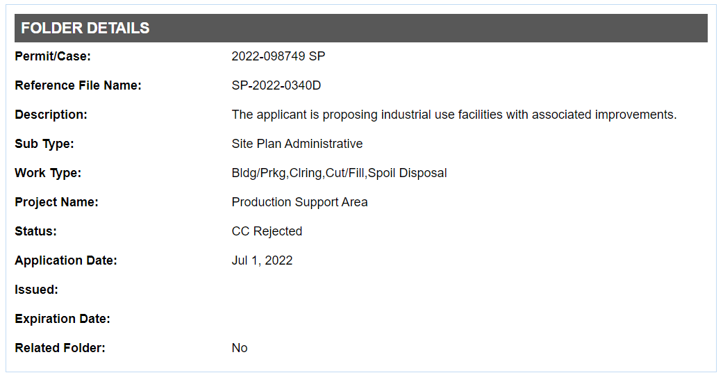
Task: Click the Related Folder value No
Action: pyautogui.click(x=240, y=348)
